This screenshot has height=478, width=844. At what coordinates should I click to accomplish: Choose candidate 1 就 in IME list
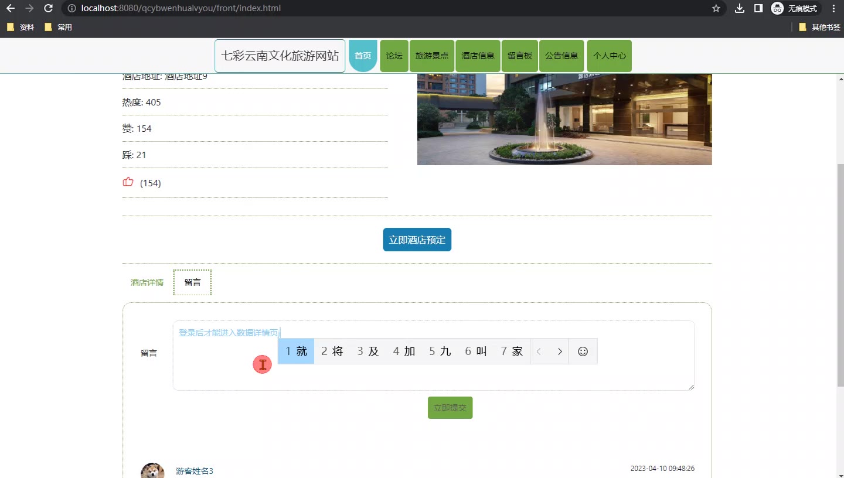pos(296,351)
